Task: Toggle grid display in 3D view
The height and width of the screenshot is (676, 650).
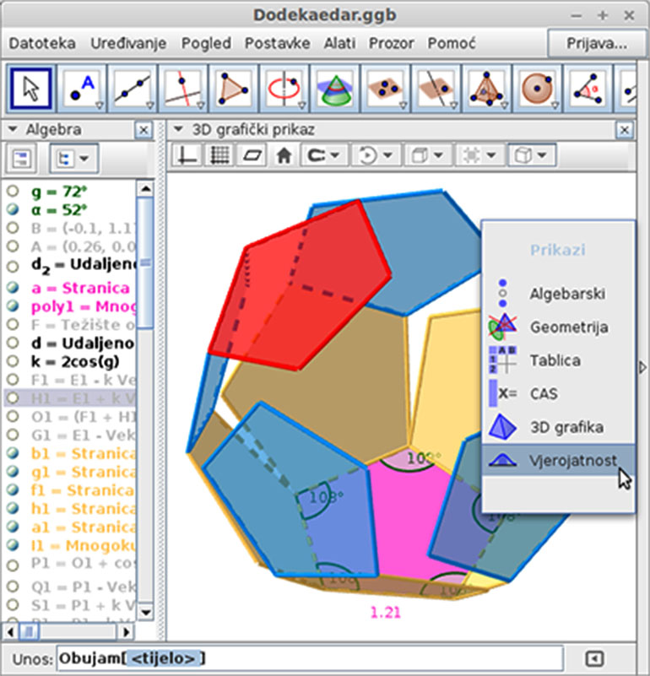Action: pos(220,155)
